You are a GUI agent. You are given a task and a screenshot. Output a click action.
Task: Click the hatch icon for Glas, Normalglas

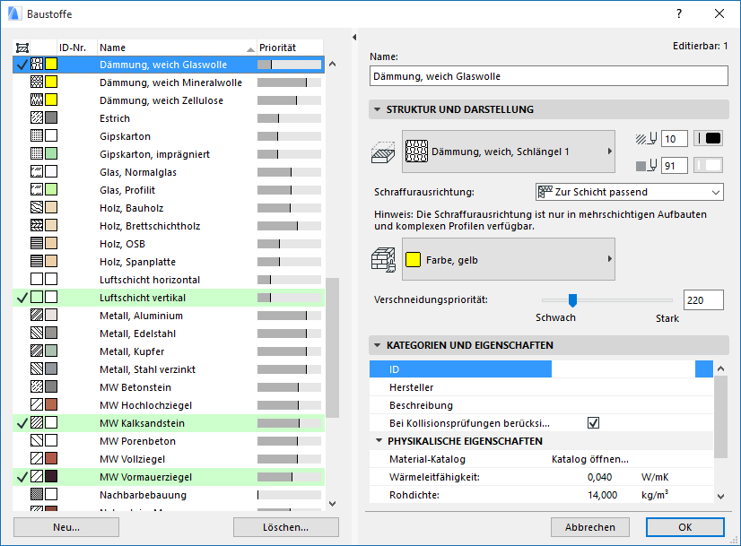[x=37, y=171]
